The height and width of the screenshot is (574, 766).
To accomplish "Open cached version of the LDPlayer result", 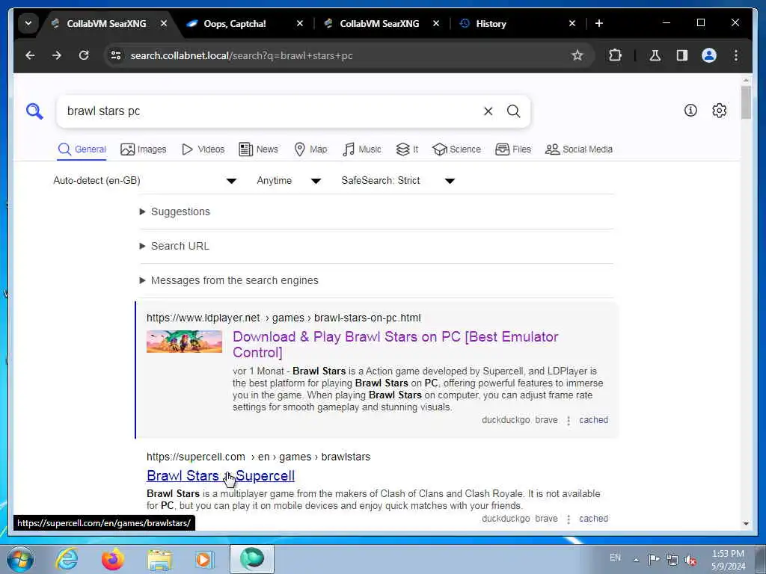I will click(593, 420).
